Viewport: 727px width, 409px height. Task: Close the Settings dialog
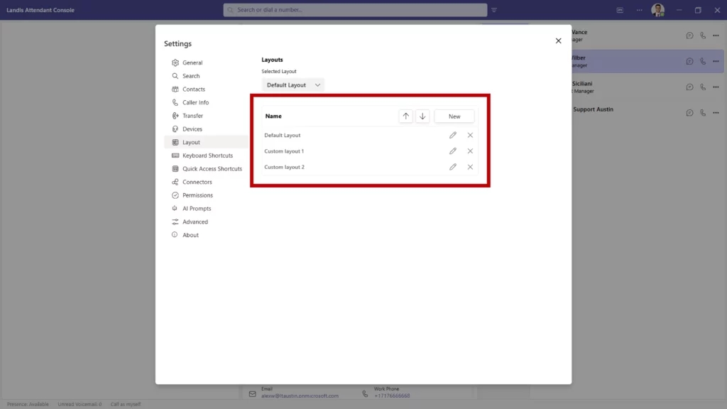click(558, 41)
